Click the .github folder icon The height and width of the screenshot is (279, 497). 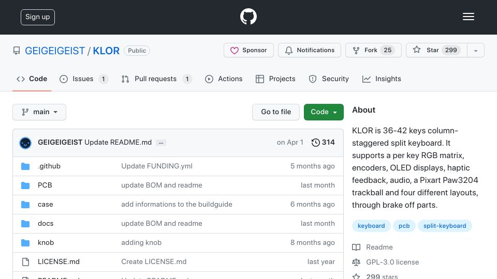[25, 166]
